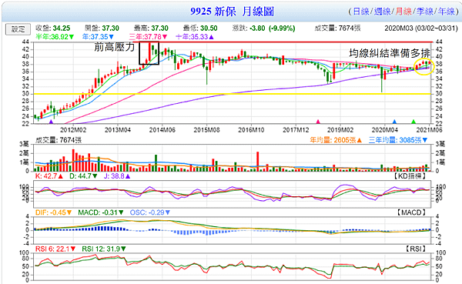Click the green triangle marker on time axis
The image size is (462, 284).
[x=413, y=122]
